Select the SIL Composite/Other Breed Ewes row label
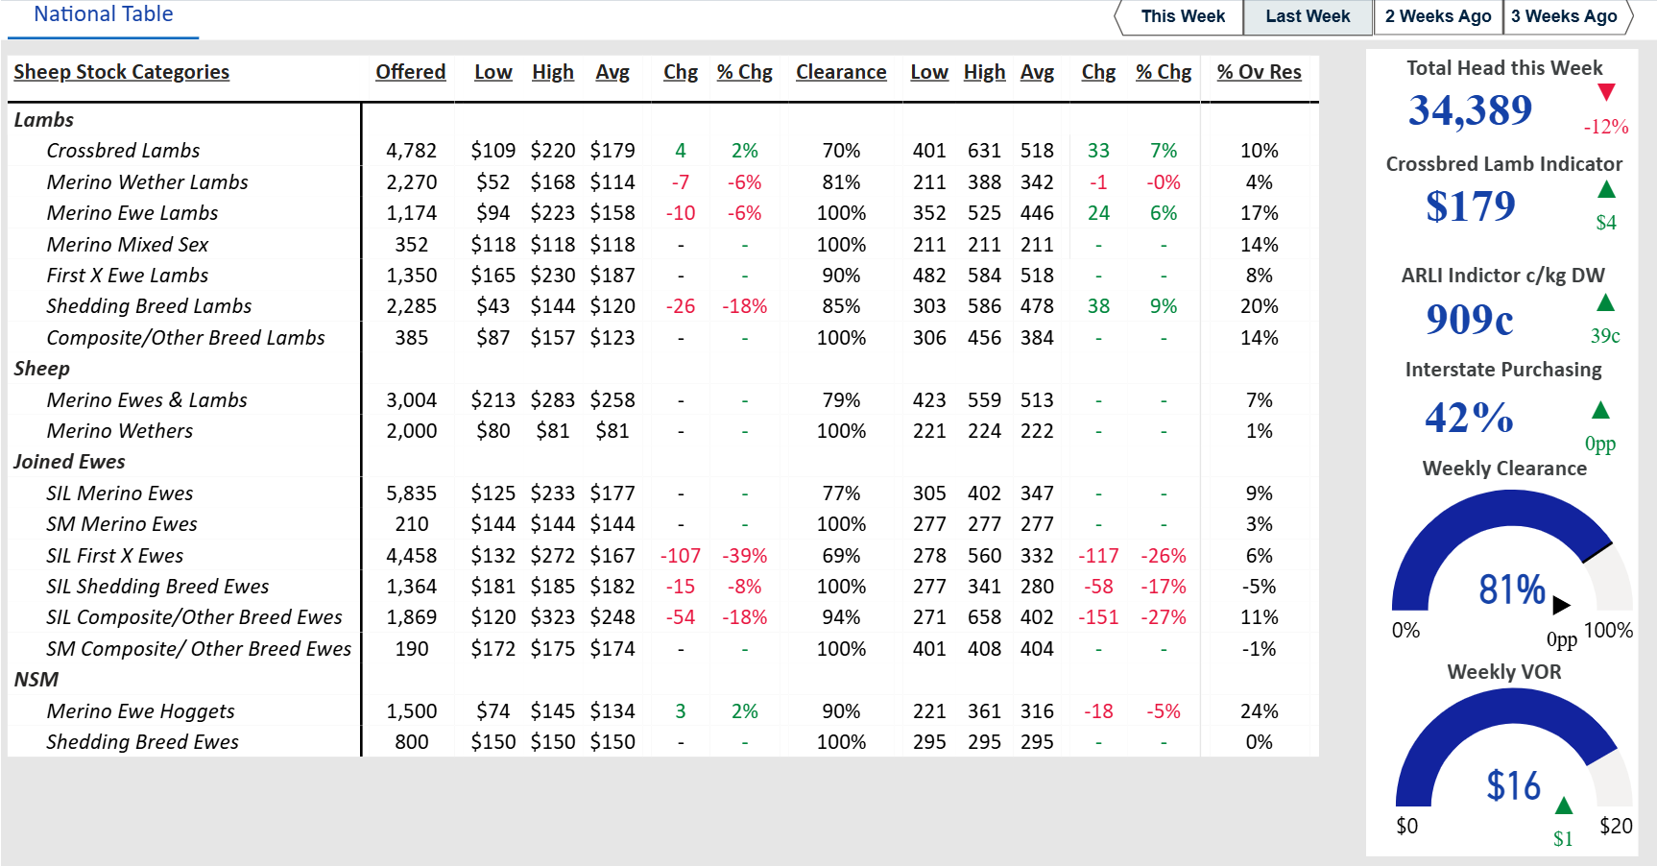 (x=194, y=617)
